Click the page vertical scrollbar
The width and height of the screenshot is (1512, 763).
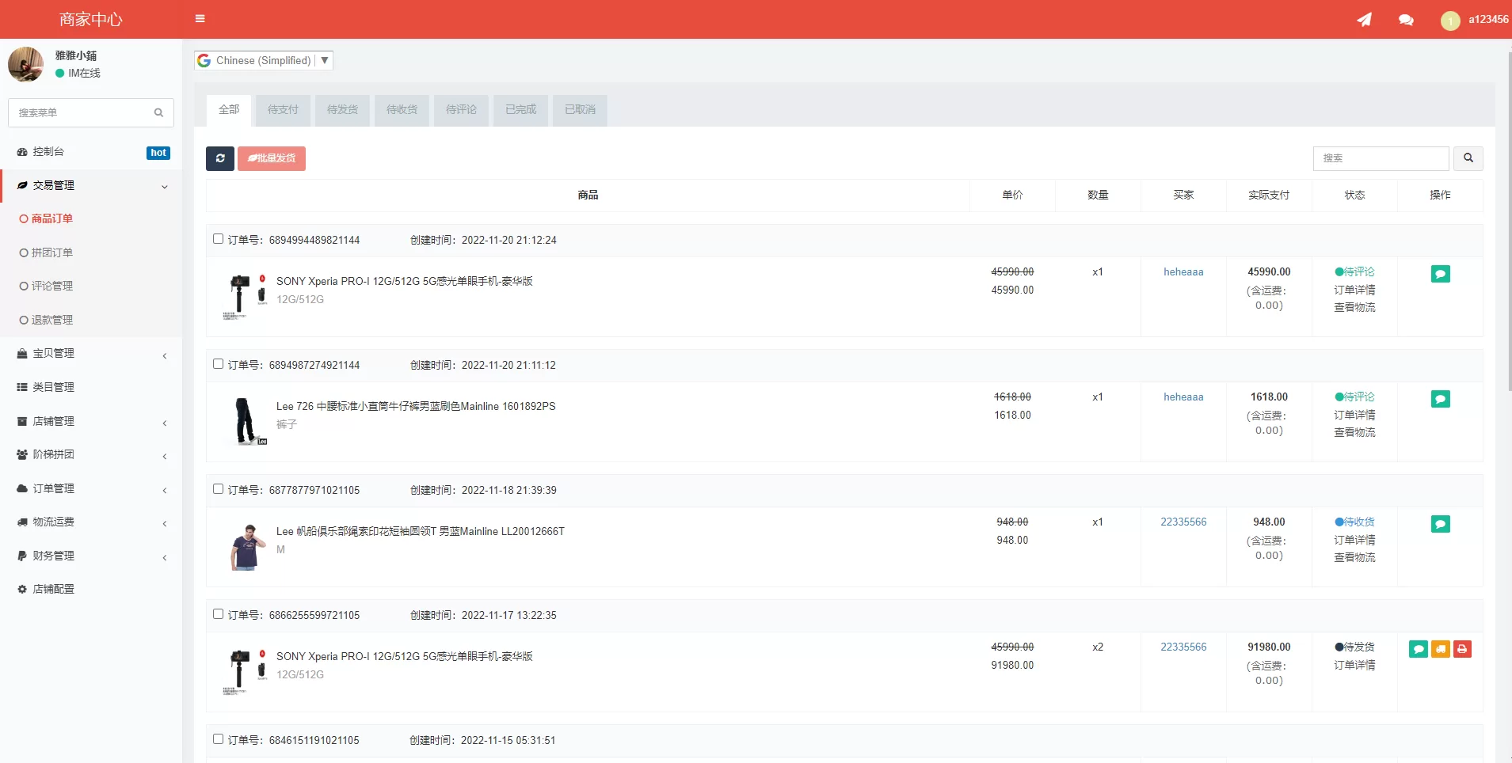(1507, 222)
